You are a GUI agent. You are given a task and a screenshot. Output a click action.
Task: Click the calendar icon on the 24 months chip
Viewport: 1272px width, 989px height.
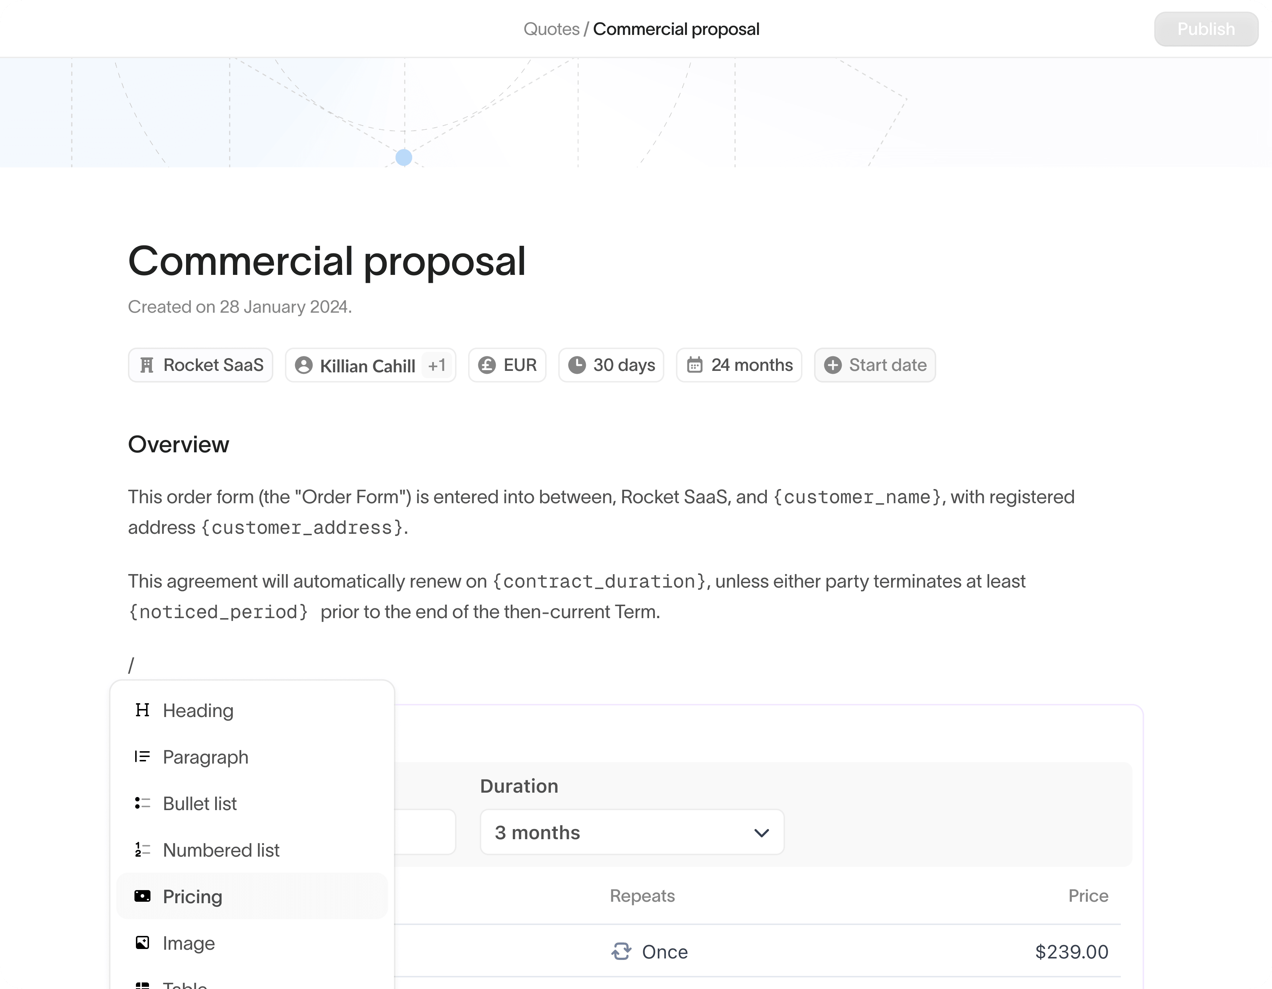(695, 365)
